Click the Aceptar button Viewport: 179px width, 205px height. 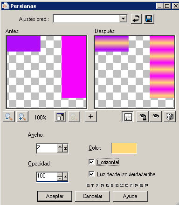click(55, 196)
